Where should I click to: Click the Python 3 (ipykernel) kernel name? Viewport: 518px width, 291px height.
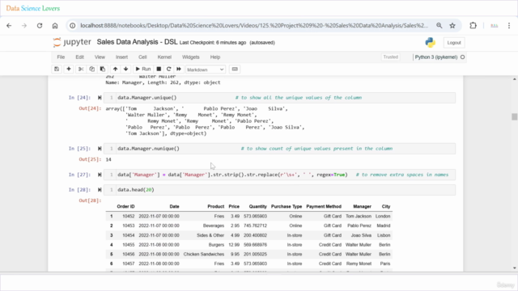pyautogui.click(x=436, y=57)
